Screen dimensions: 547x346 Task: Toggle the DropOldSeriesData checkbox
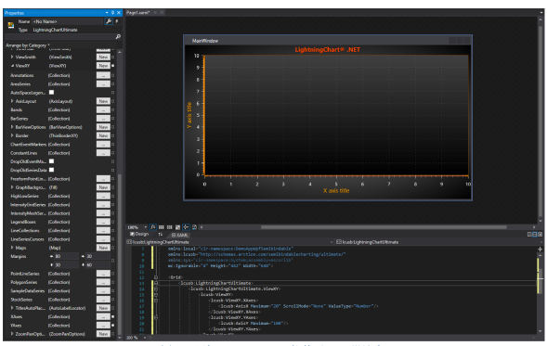coord(52,170)
